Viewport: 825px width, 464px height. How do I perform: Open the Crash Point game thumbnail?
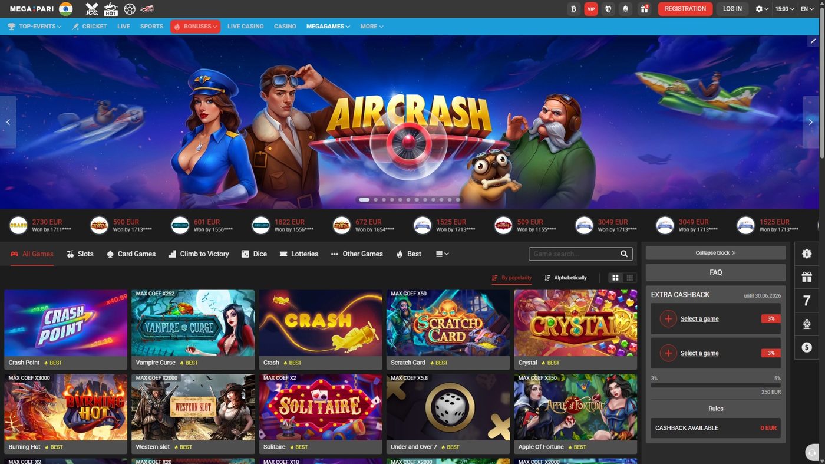66,323
